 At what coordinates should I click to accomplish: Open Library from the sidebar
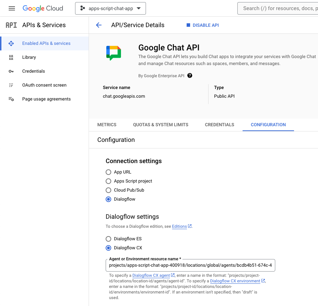click(29, 57)
